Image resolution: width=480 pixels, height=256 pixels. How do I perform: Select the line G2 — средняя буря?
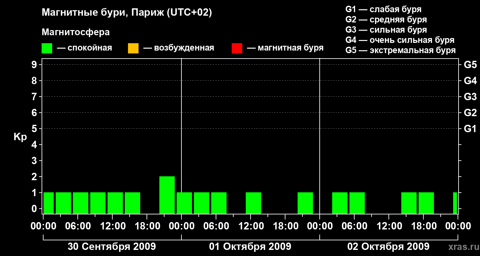click(x=386, y=20)
